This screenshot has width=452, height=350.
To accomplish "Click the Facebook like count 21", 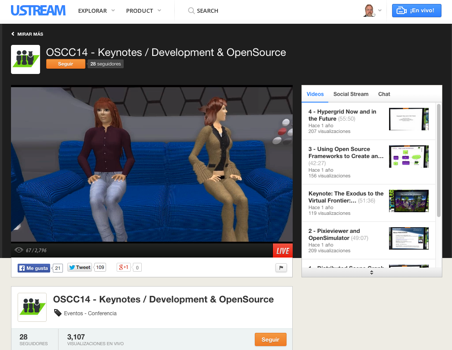I will click(x=58, y=268).
